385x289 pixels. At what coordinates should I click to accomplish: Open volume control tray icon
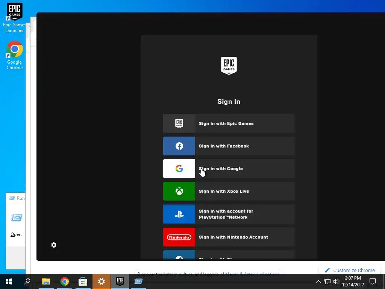coord(336,281)
